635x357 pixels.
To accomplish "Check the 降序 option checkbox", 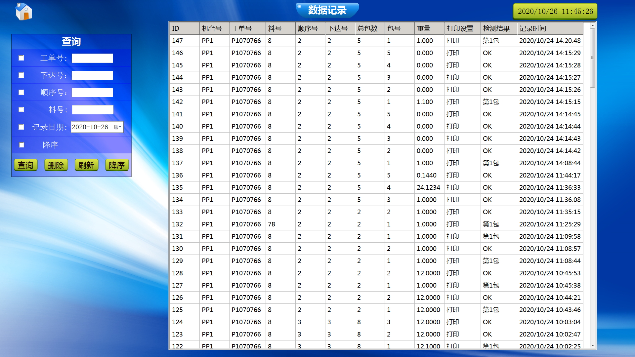I will [x=21, y=145].
